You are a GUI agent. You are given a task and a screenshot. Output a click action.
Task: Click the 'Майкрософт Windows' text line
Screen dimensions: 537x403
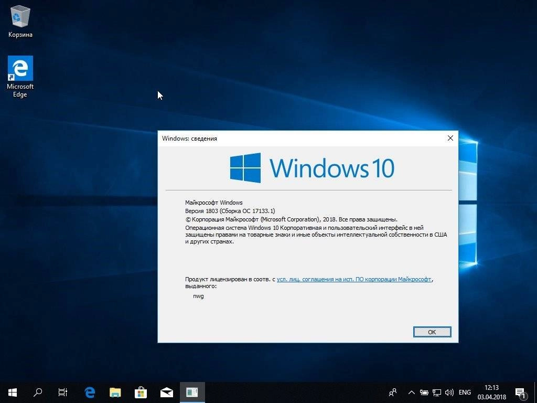[214, 203]
